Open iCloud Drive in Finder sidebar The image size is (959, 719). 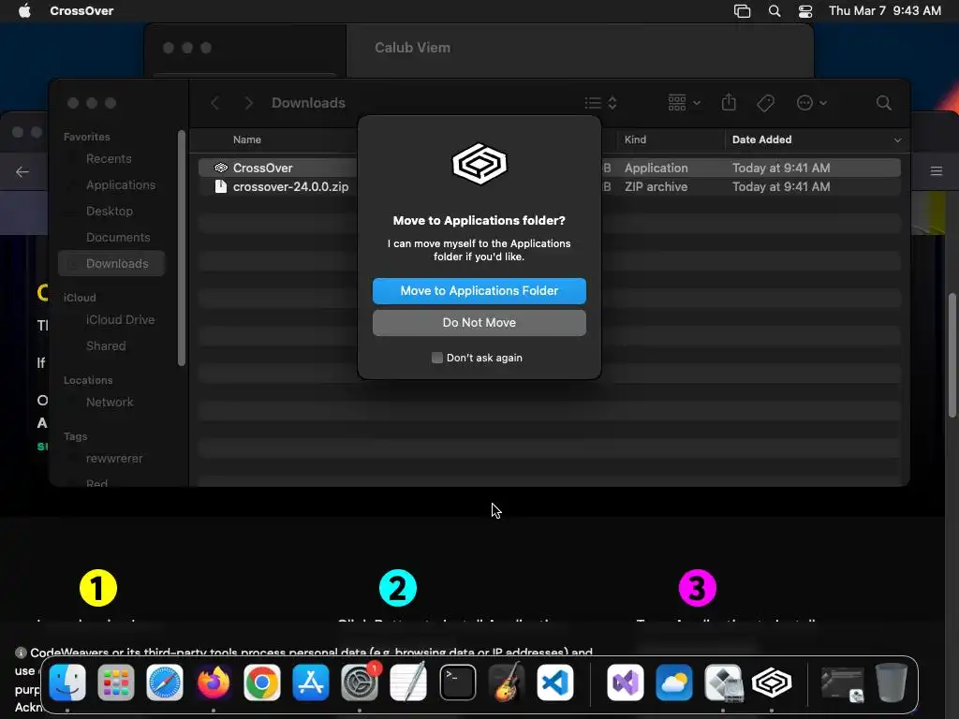[x=120, y=320]
